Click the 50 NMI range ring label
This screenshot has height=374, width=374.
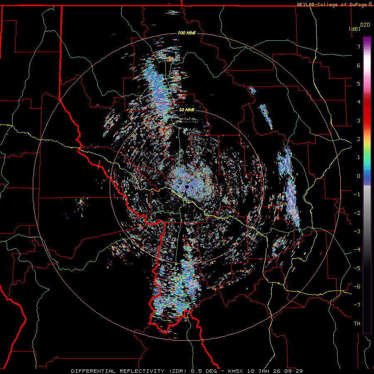tap(187, 110)
